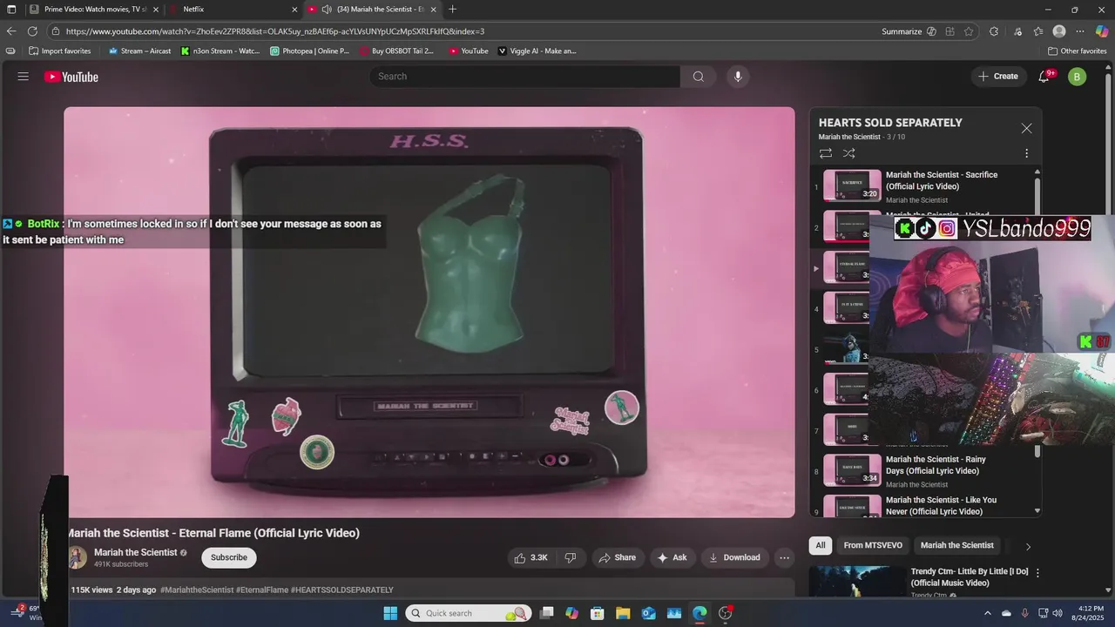
Task: Open a new browser tab
Action: click(x=452, y=9)
